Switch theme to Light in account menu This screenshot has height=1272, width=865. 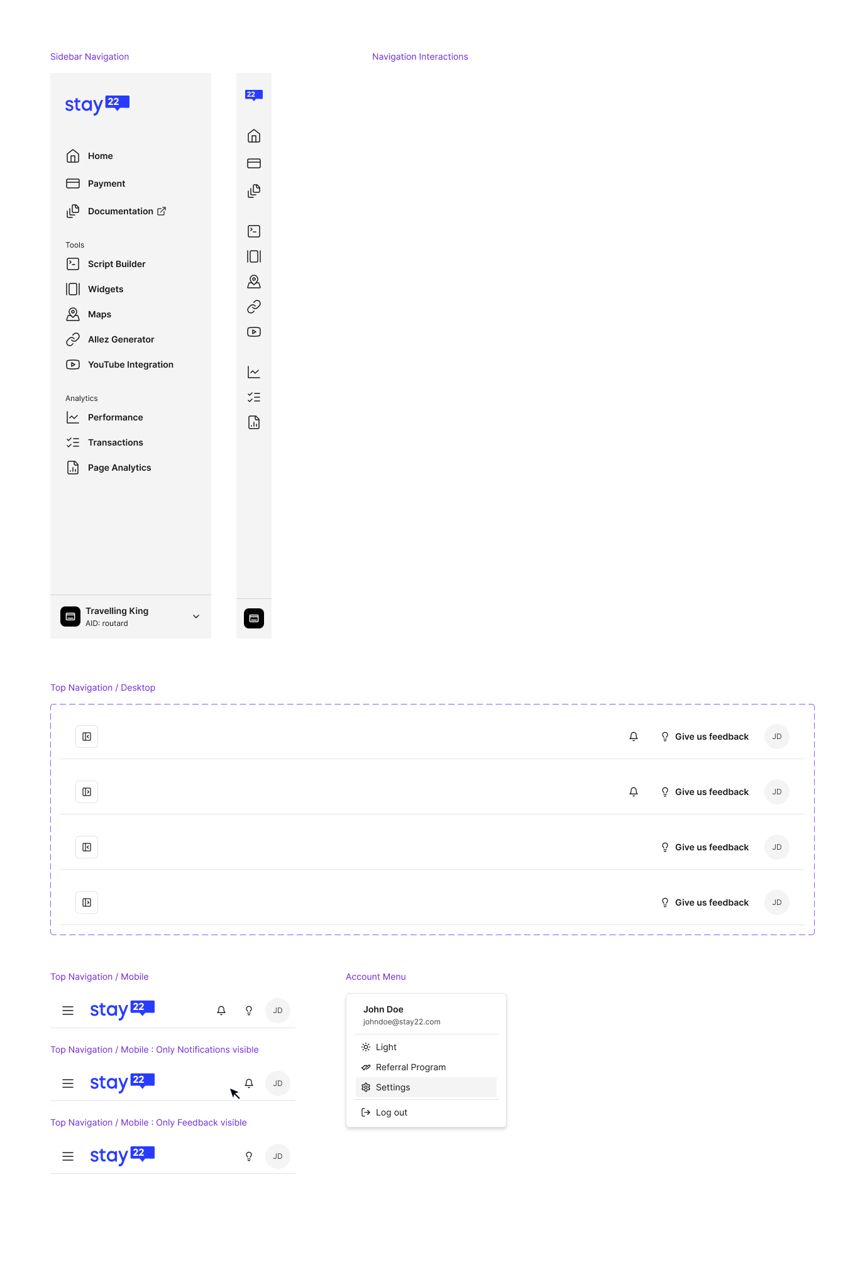pos(385,1046)
